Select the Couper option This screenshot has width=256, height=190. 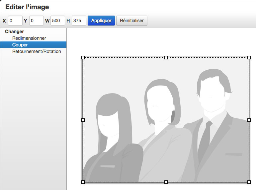coord(33,45)
